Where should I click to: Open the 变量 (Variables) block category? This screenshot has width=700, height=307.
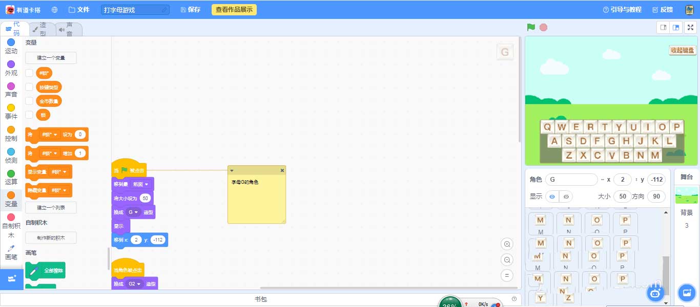pyautogui.click(x=11, y=200)
